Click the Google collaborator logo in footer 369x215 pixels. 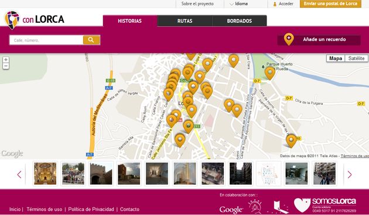click(x=231, y=210)
